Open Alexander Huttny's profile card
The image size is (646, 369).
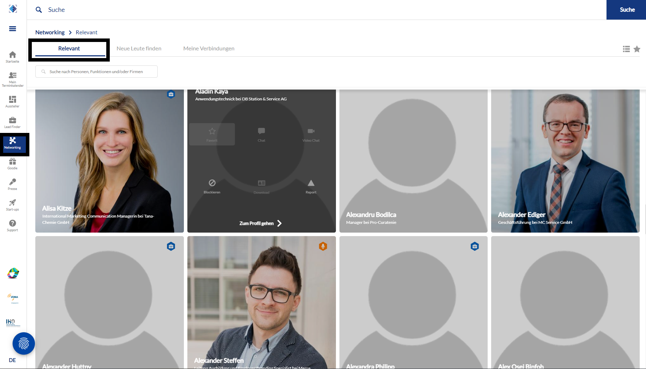coord(109,303)
